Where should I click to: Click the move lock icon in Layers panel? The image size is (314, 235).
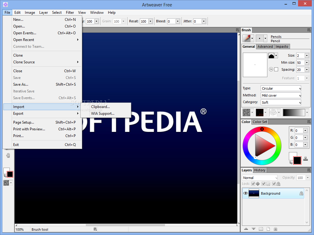(x=258, y=184)
